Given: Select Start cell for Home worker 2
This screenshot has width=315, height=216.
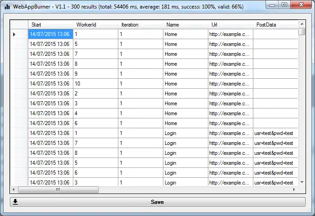Looking at the screenshot, I should pyautogui.click(x=50, y=94).
